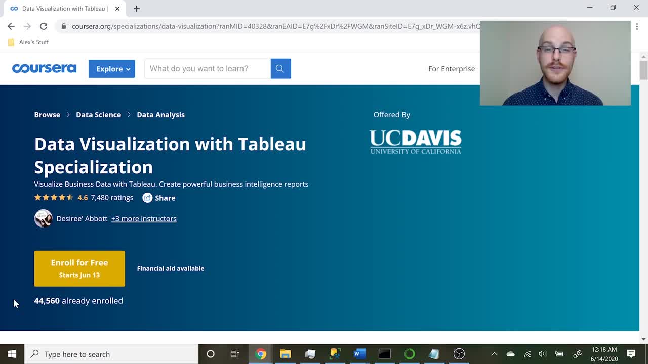This screenshot has width=648, height=364.
Task: Click the battery tray icon
Action: click(559, 354)
